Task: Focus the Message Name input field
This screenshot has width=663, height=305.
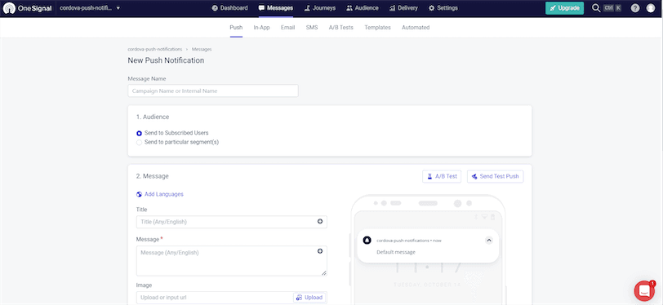Action: (213, 91)
